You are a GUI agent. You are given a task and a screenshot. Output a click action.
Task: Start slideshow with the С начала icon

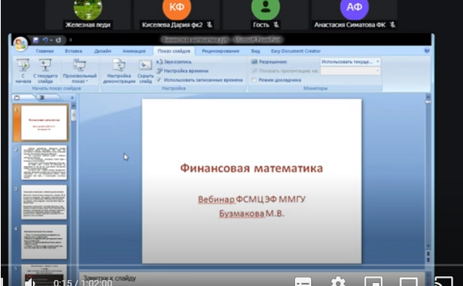pyautogui.click(x=23, y=65)
